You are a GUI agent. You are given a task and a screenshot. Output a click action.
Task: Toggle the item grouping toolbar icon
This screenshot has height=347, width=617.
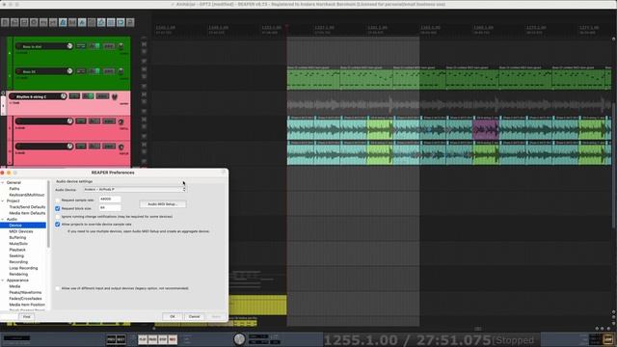pyautogui.click(x=82, y=22)
